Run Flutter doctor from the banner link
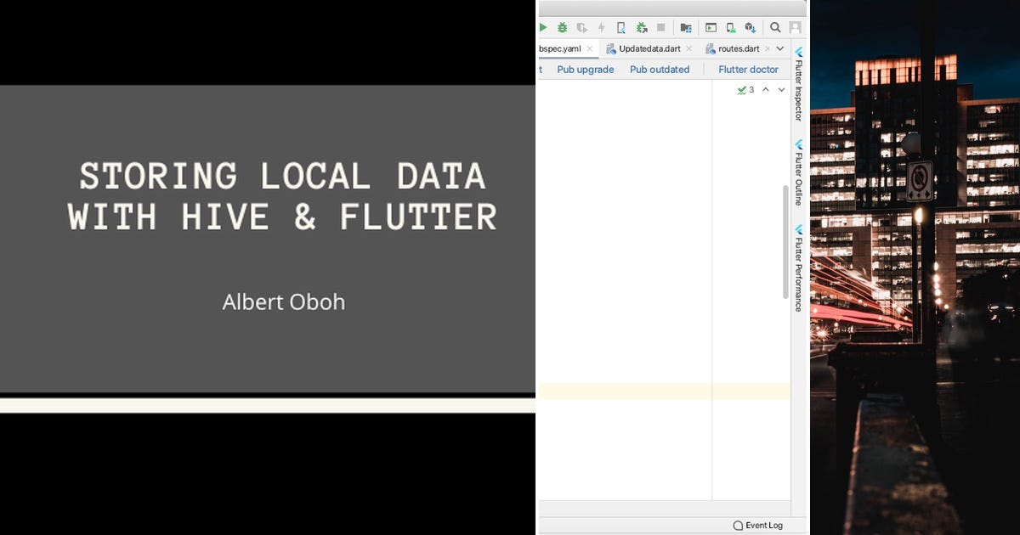Viewport: 1020px width, 535px height. (x=748, y=69)
